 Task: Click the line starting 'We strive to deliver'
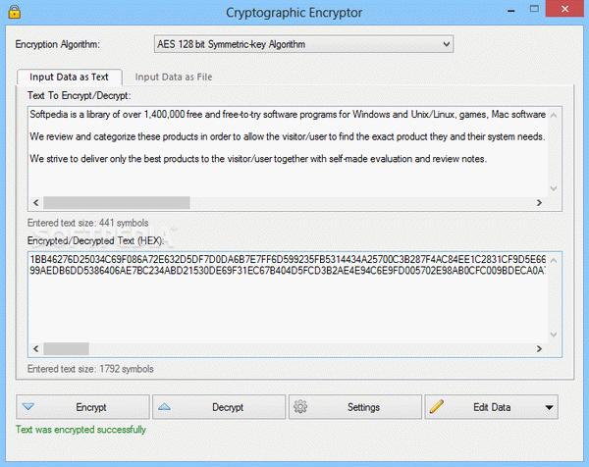click(x=258, y=159)
